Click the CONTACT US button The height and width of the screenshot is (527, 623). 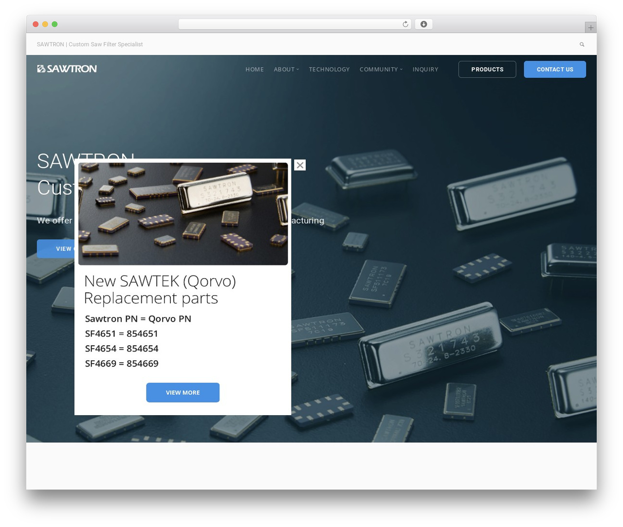pos(555,70)
